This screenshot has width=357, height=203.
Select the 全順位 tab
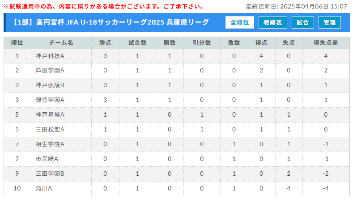(x=240, y=22)
